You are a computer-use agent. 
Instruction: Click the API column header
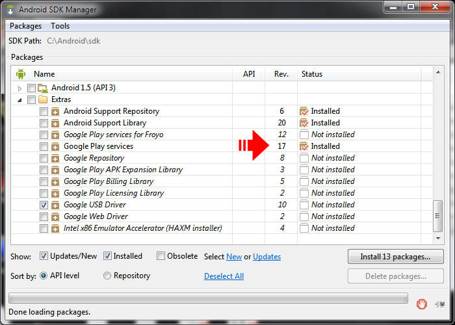[249, 74]
